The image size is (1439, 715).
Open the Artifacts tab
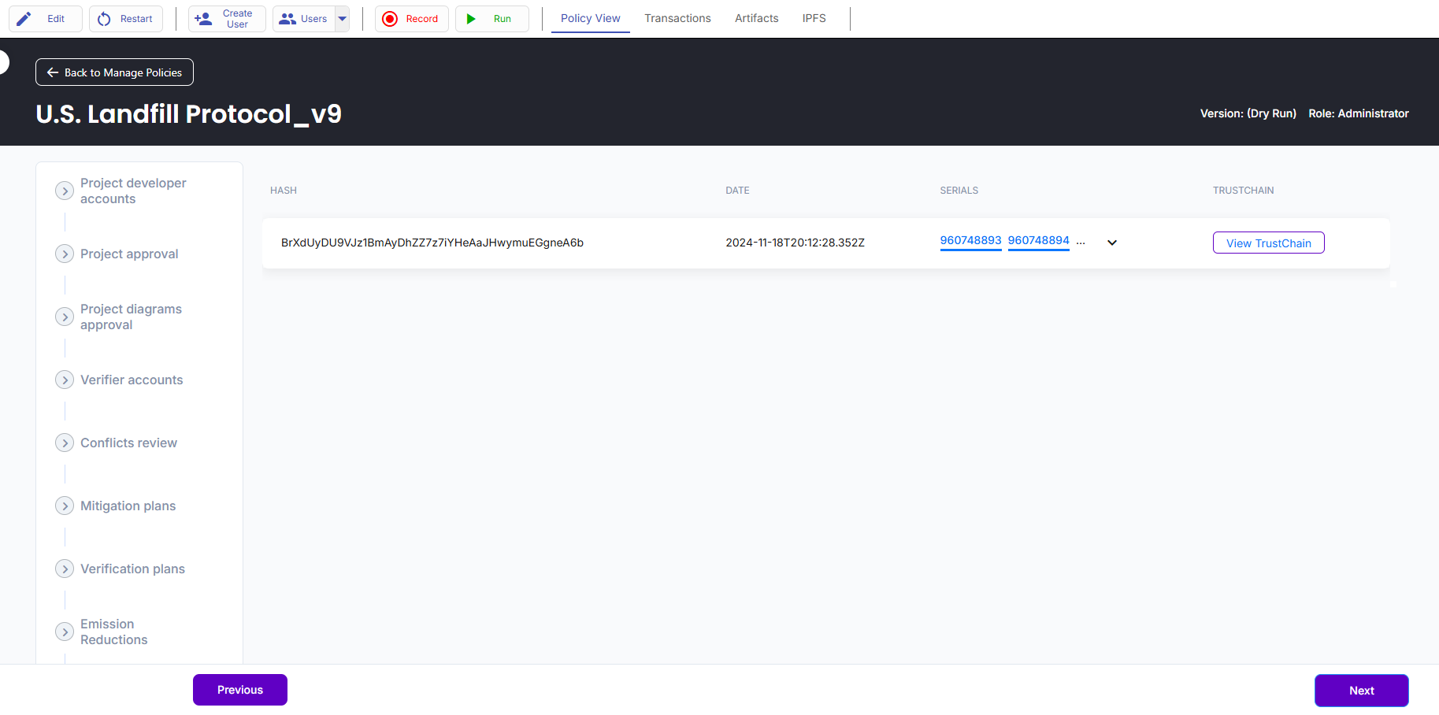click(756, 18)
